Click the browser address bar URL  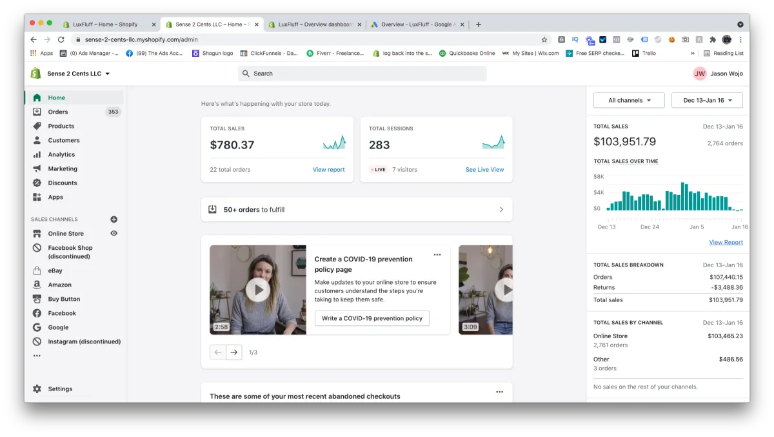click(141, 39)
